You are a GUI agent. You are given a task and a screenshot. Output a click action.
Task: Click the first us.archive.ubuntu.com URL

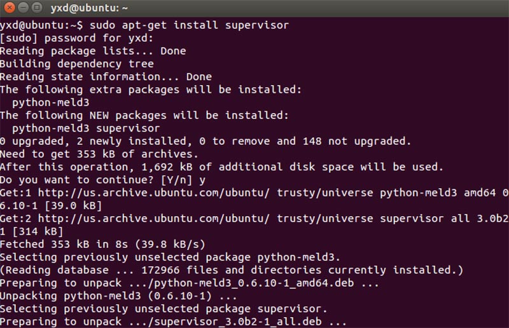(x=154, y=193)
